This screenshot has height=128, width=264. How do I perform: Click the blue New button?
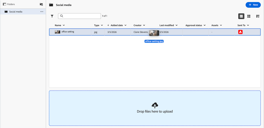[x=253, y=5]
